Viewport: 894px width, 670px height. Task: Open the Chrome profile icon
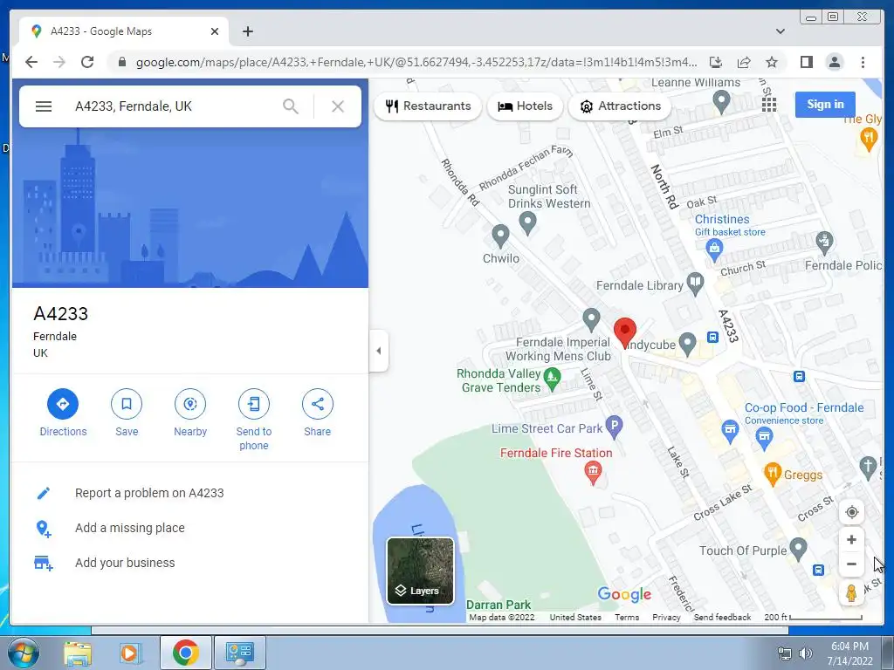pyautogui.click(x=834, y=62)
